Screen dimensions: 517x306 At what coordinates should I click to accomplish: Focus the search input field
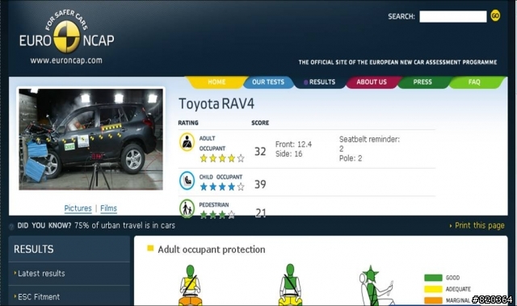coord(452,16)
